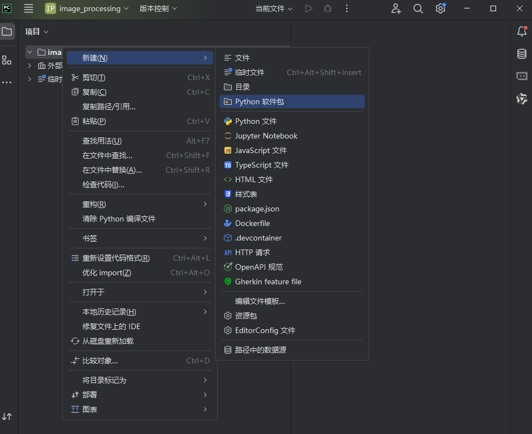
Task: Select 比较对象... entry
Action: tap(140, 361)
